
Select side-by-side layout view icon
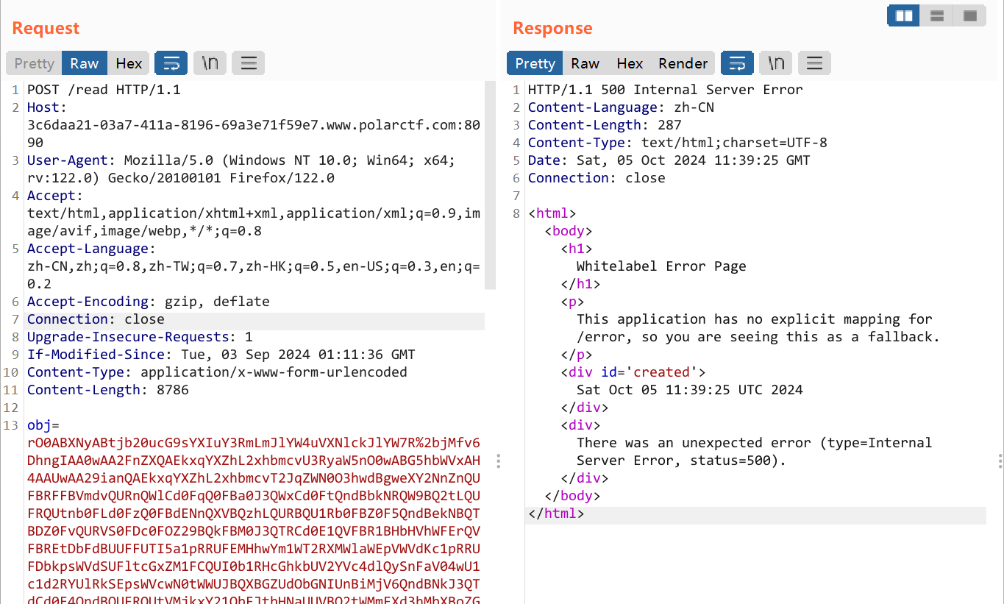coord(904,15)
